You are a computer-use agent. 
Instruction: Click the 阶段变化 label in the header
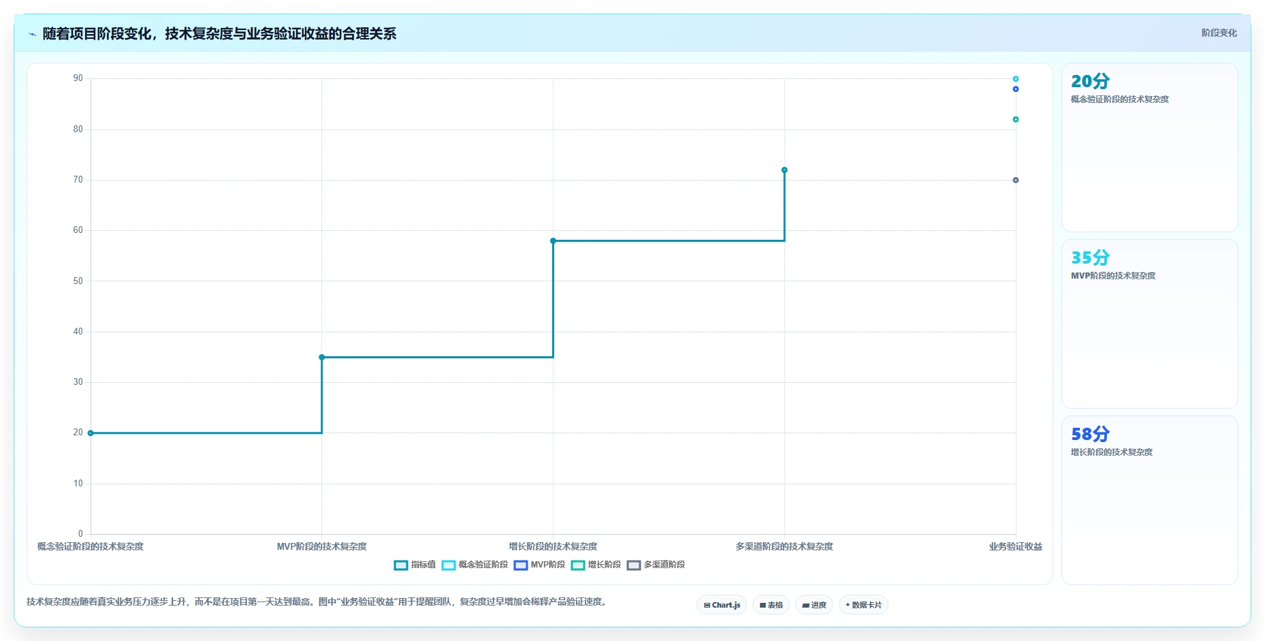click(1219, 33)
